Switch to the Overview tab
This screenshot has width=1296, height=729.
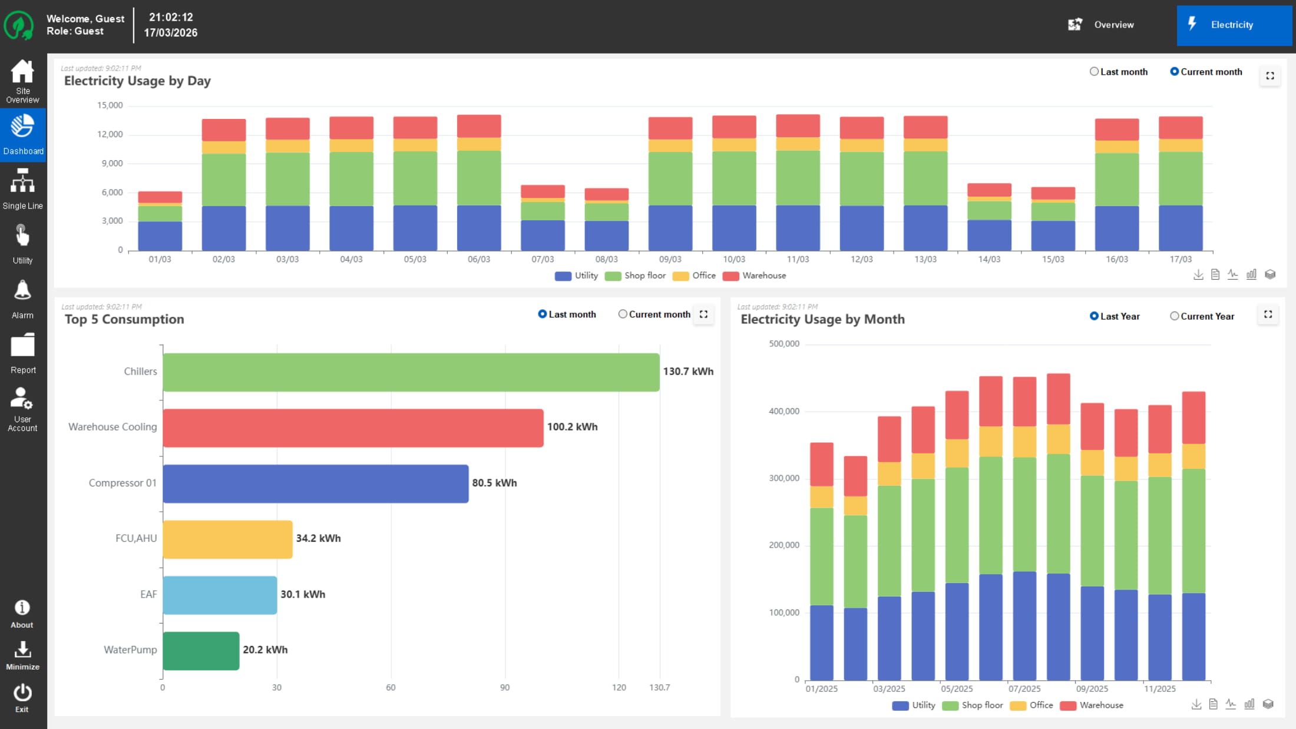coord(1101,25)
